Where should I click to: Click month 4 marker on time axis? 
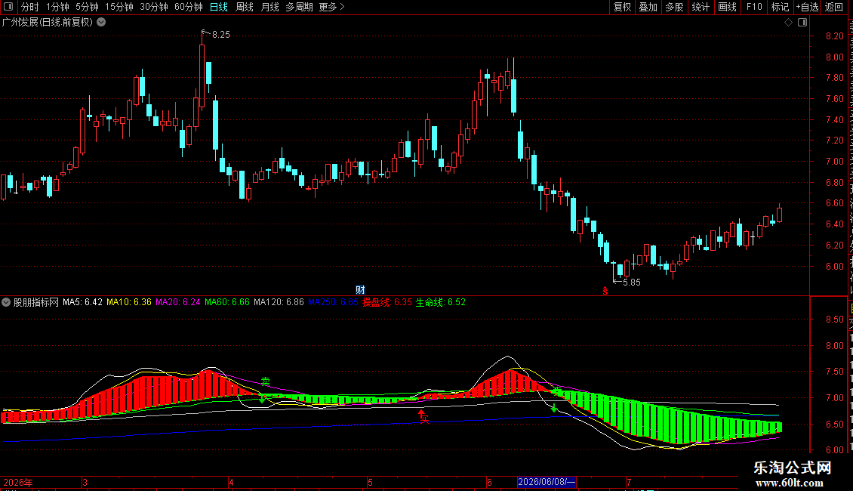click(231, 483)
